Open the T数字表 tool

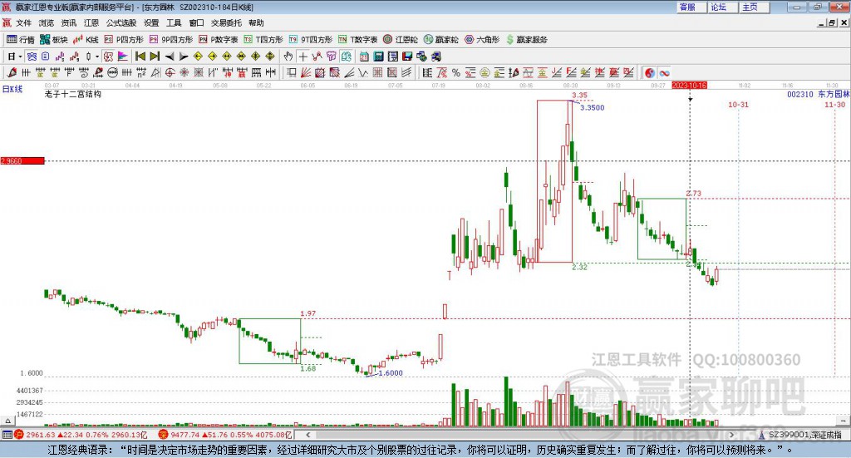tap(357, 40)
